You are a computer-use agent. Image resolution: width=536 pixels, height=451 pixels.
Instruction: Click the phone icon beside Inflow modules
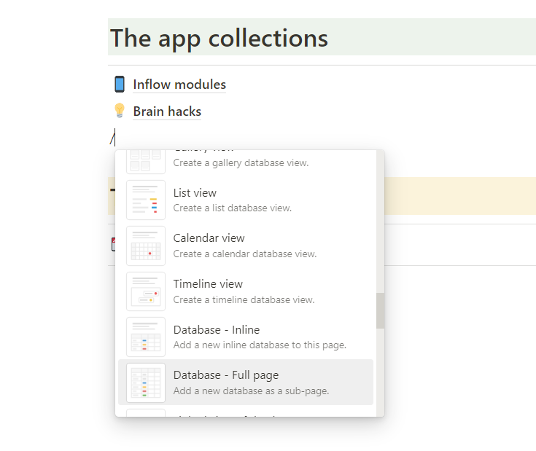120,85
